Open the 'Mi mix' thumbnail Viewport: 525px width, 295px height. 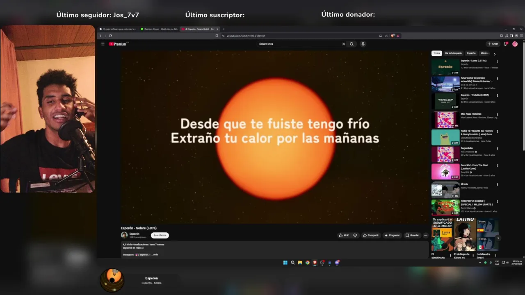click(445, 190)
